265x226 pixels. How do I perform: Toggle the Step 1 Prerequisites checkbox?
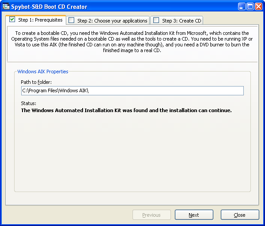point(12,19)
